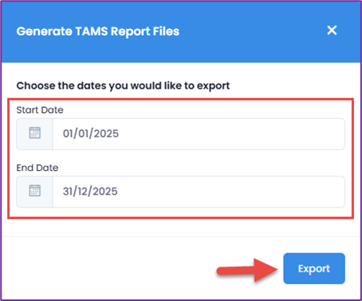
Task: Click the End Date label text
Action: pyautogui.click(x=37, y=168)
